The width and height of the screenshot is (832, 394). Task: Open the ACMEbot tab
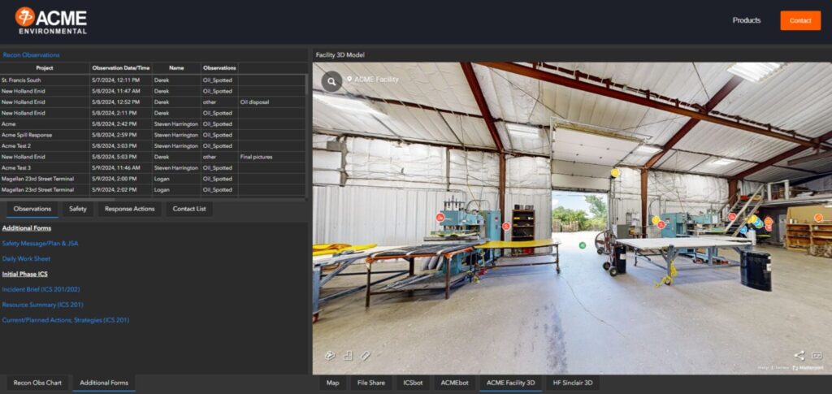(455, 383)
